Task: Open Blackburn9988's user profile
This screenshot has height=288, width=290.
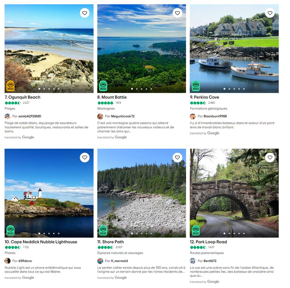Action: click(215, 116)
